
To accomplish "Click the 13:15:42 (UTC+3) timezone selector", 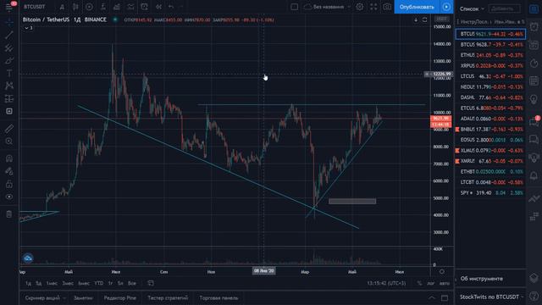I will click(x=386, y=283).
